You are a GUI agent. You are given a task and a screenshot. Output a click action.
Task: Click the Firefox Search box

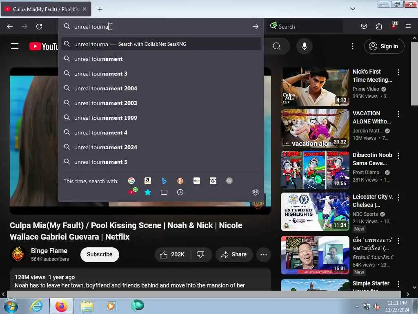coord(305,27)
